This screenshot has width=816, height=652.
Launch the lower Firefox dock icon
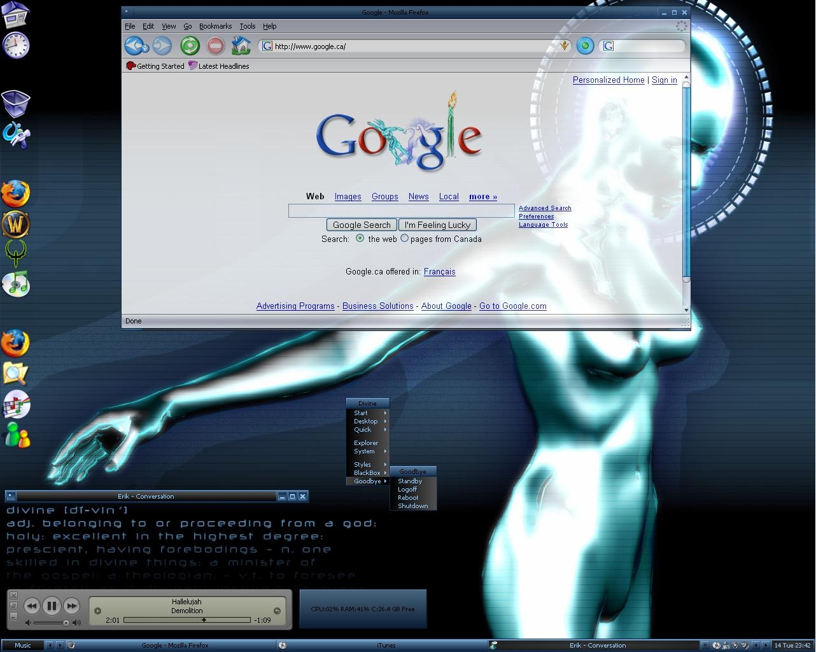15,343
